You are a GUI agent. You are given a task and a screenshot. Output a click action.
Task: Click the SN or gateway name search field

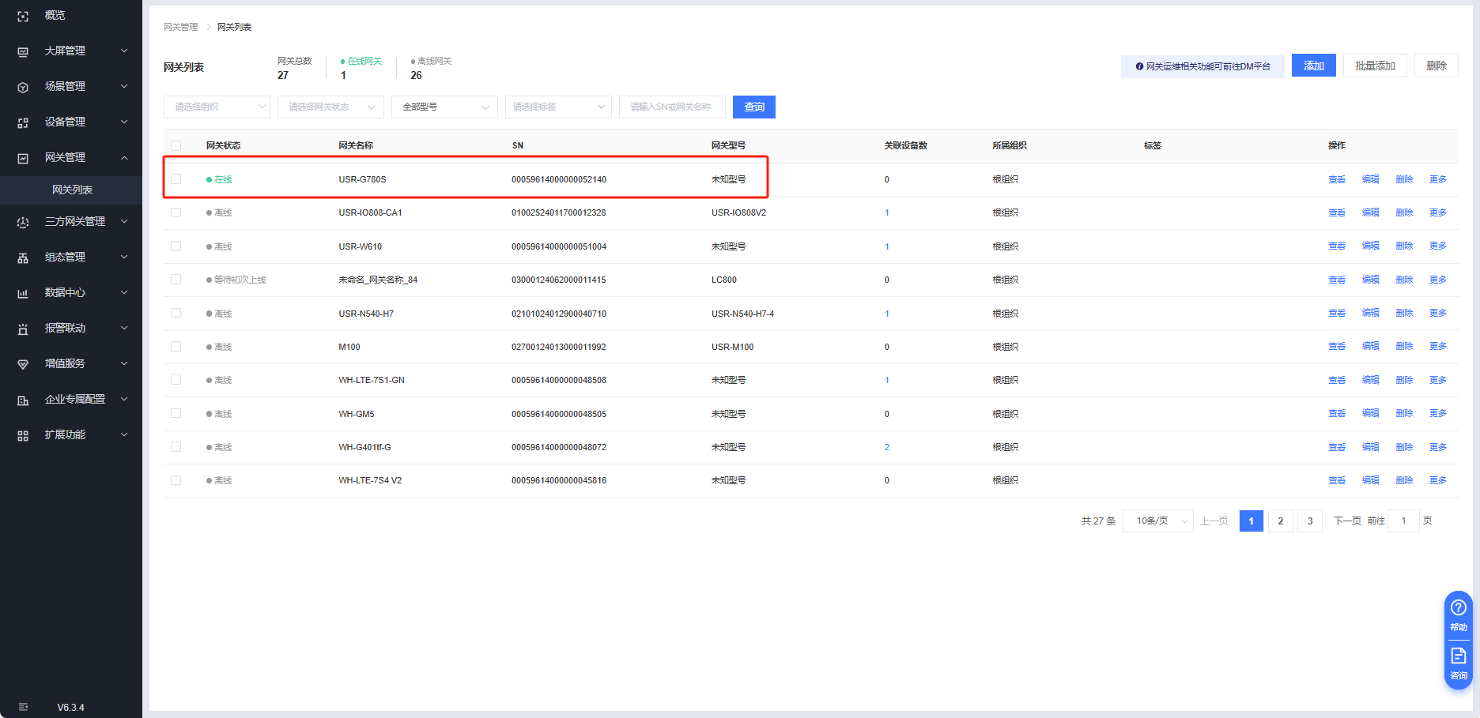click(x=672, y=107)
